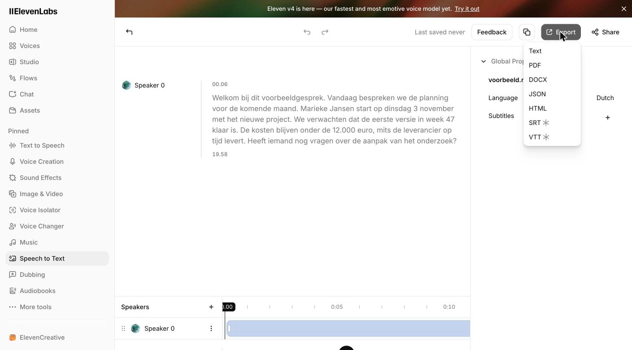632x350 pixels.
Task: Choose DOCX export format
Action: coord(552,80)
